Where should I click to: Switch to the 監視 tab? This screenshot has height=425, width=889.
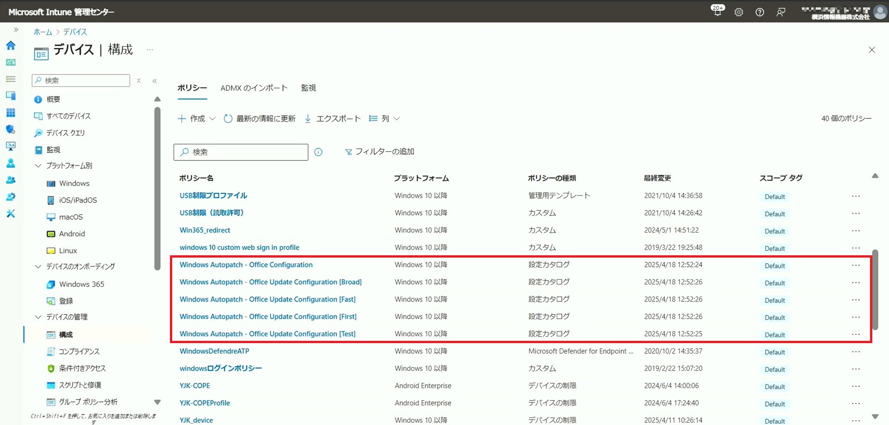coord(308,88)
